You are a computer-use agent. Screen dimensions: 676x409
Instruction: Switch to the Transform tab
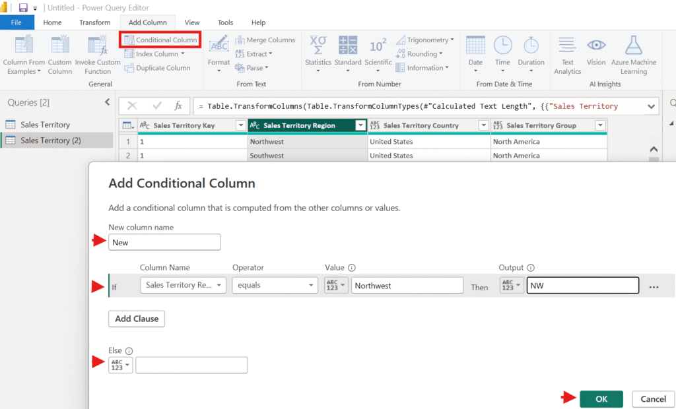point(95,22)
